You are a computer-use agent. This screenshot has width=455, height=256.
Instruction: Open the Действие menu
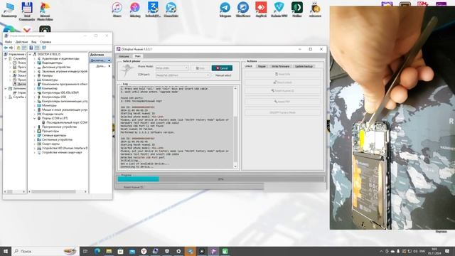click(x=21, y=42)
